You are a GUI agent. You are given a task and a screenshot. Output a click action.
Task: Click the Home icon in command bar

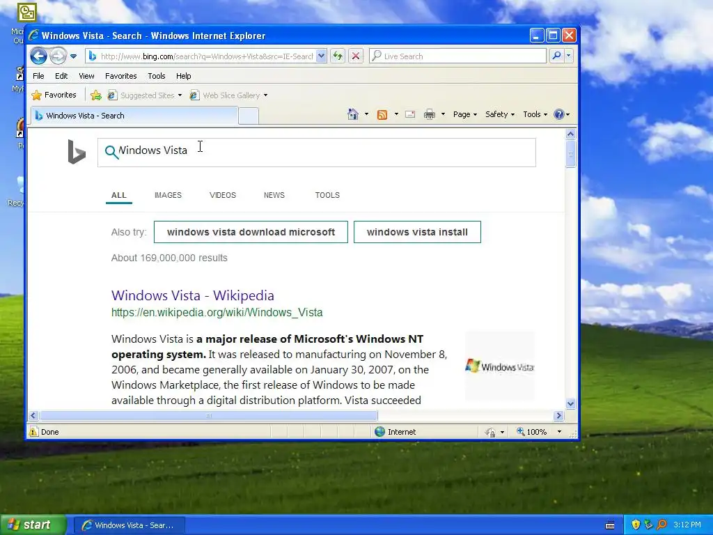click(x=353, y=114)
